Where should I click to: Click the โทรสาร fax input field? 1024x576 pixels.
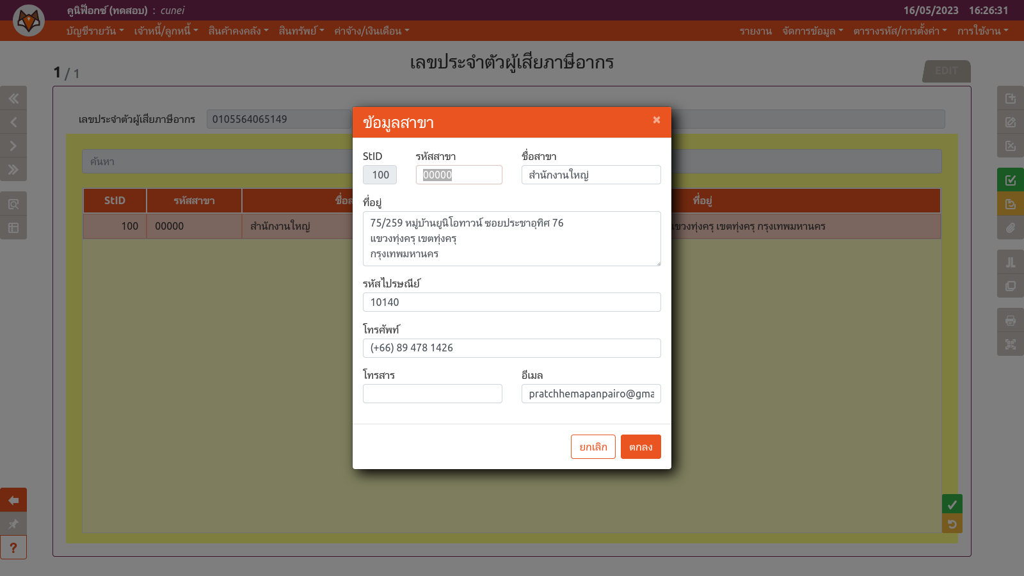[432, 394]
